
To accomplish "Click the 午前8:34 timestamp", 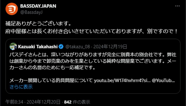I will tap(14, 102).
